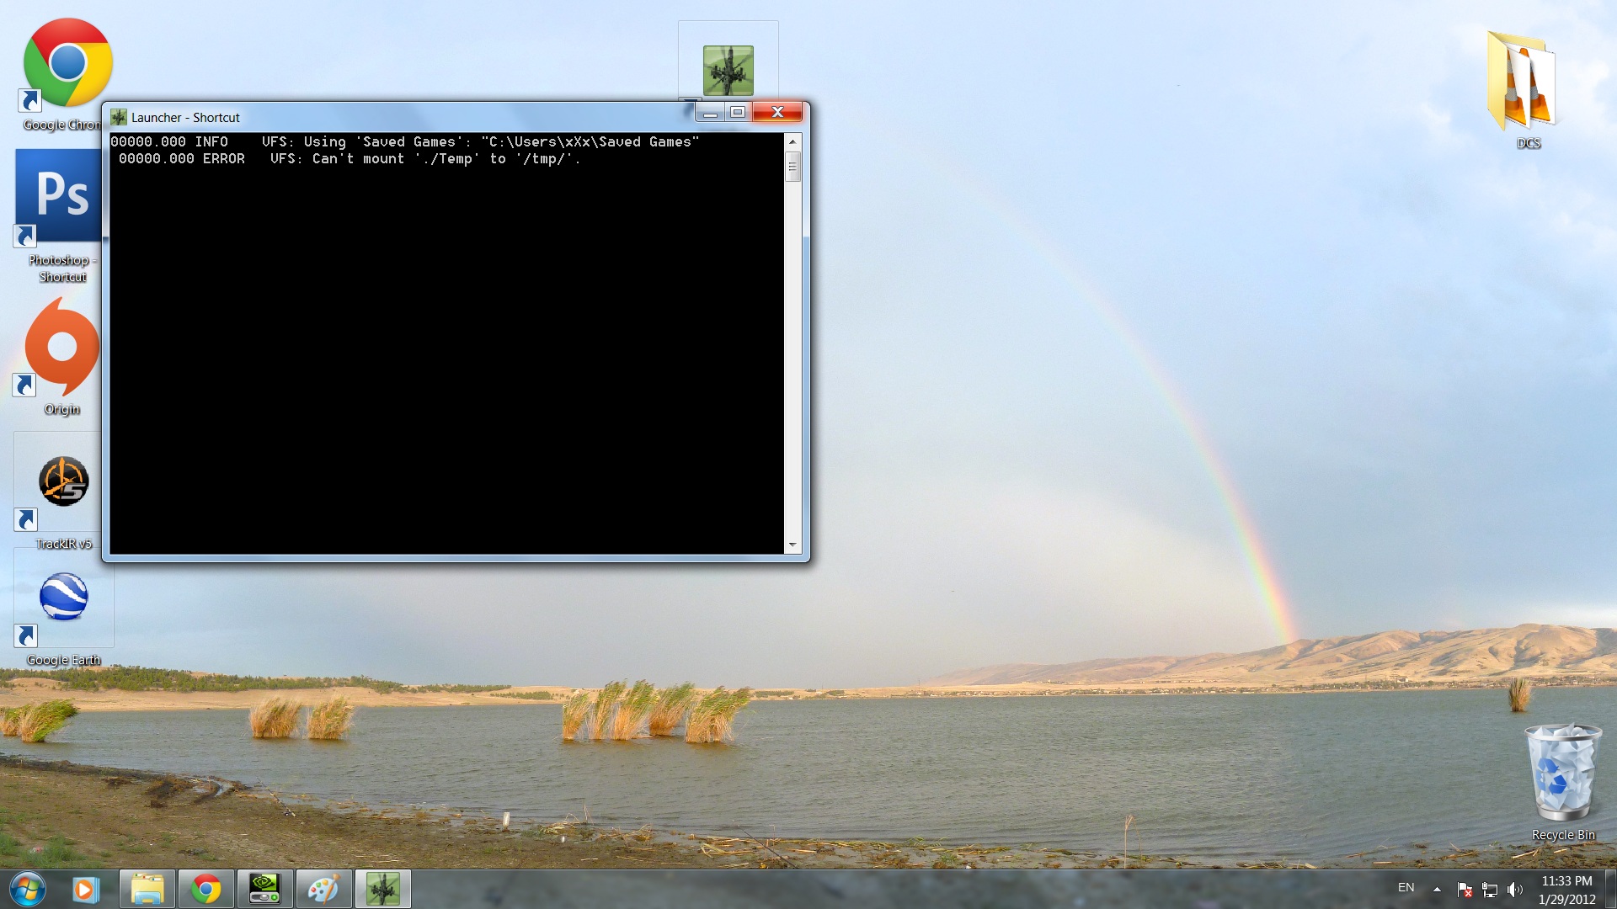Click the console scrollbar thumb
This screenshot has height=909, width=1617.
coord(792,167)
